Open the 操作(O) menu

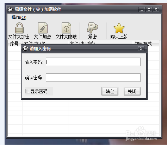click(19, 18)
